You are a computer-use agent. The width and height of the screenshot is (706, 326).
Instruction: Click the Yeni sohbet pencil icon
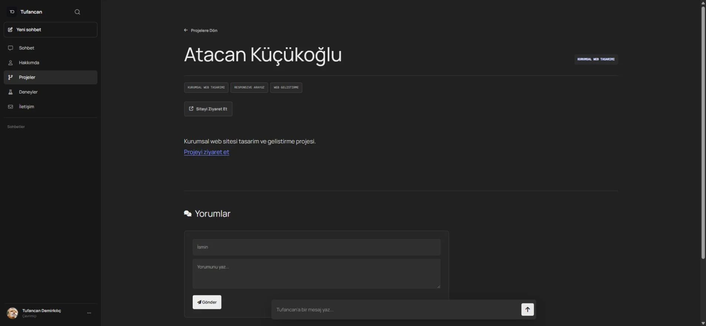(10, 30)
